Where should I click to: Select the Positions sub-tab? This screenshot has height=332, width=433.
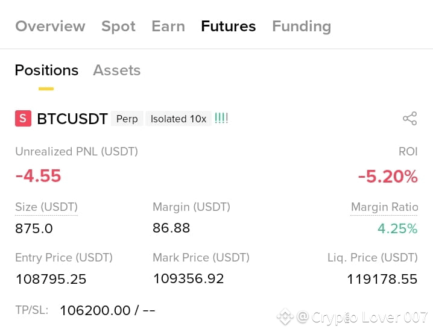click(46, 70)
